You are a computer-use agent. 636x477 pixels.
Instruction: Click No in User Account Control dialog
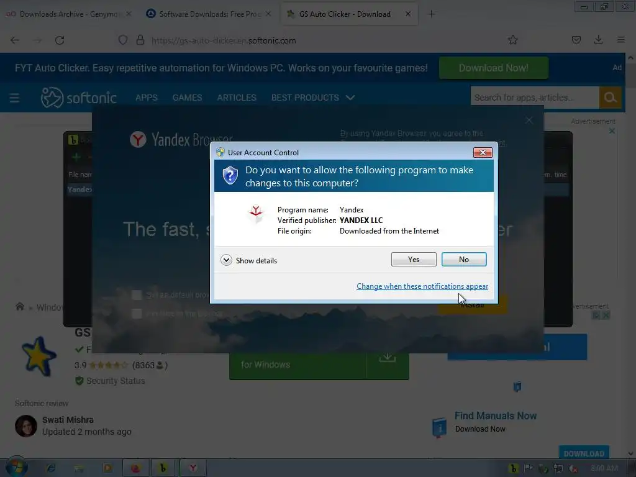click(463, 260)
